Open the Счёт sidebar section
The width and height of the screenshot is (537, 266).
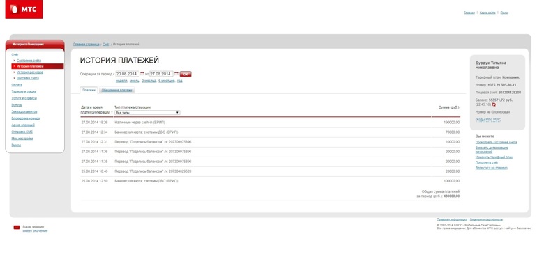click(x=15, y=55)
